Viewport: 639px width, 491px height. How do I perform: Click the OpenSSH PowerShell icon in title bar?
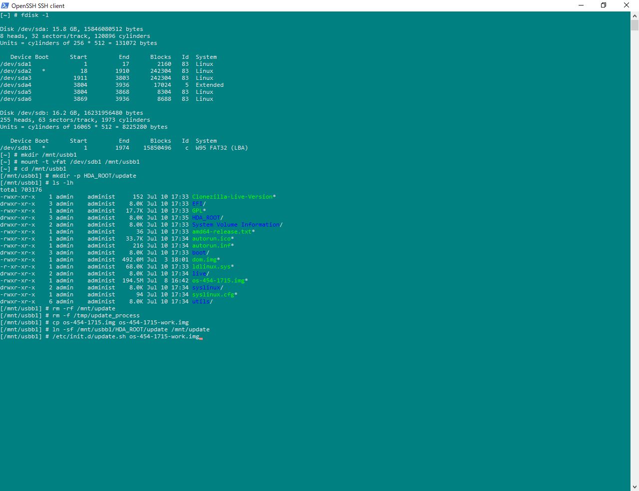click(5, 5)
